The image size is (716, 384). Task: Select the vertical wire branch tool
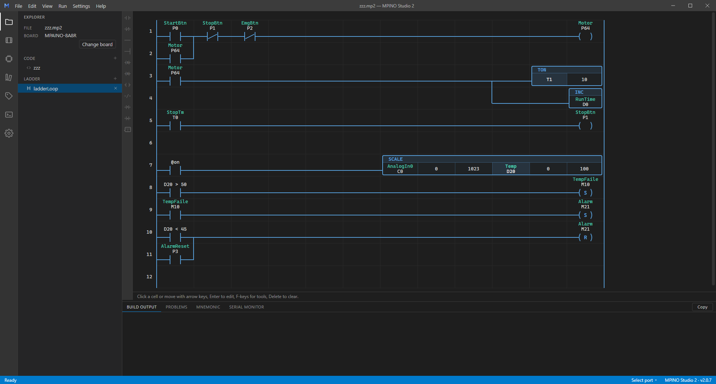coord(128,51)
